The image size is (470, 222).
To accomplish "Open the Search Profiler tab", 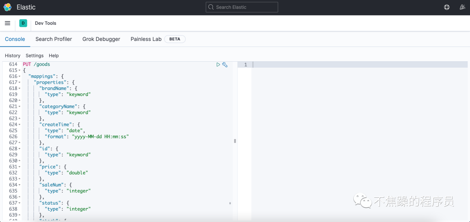I will (x=54, y=39).
